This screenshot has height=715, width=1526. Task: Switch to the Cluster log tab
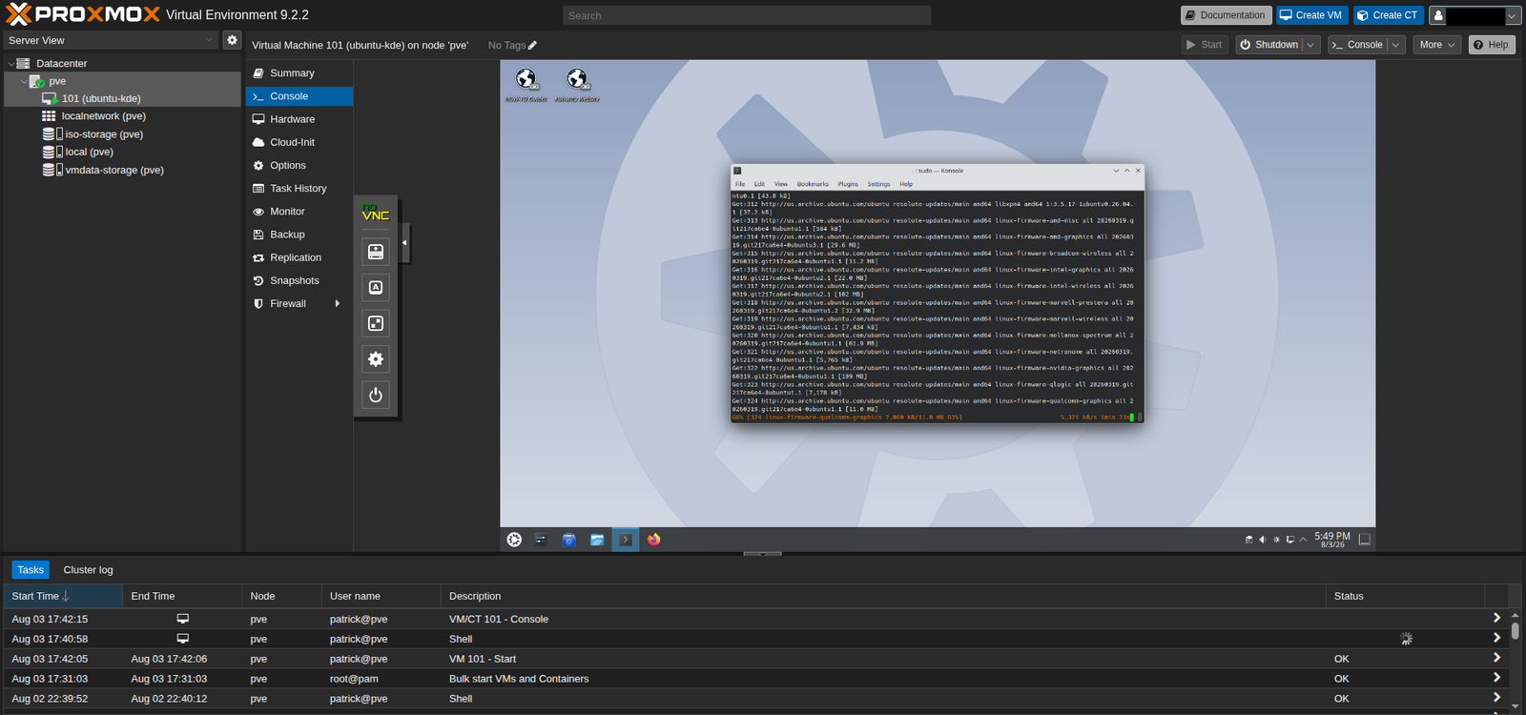tap(88, 570)
